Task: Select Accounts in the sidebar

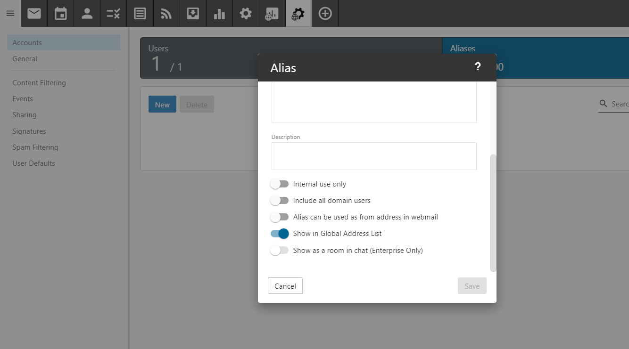Action: tap(27, 42)
